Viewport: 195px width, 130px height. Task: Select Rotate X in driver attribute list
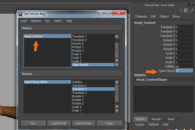(93, 44)
